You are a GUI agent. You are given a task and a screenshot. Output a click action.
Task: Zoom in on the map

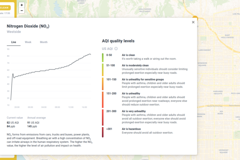(x=22, y=5)
